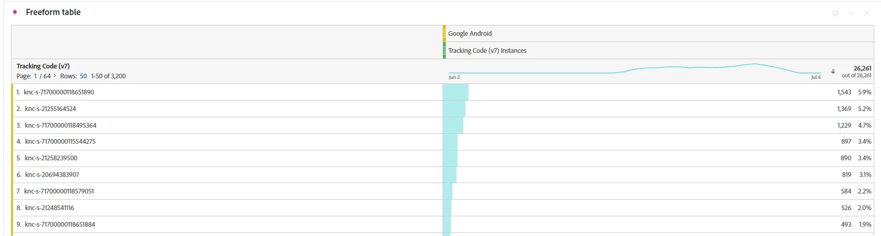Edit the current page number 1
Screen dimensions: 881x236
click(x=35, y=76)
